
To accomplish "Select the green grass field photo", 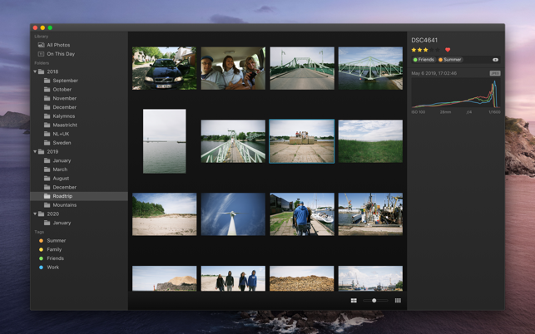I will (x=370, y=141).
